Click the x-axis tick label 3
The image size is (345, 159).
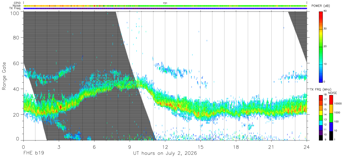[59, 147]
